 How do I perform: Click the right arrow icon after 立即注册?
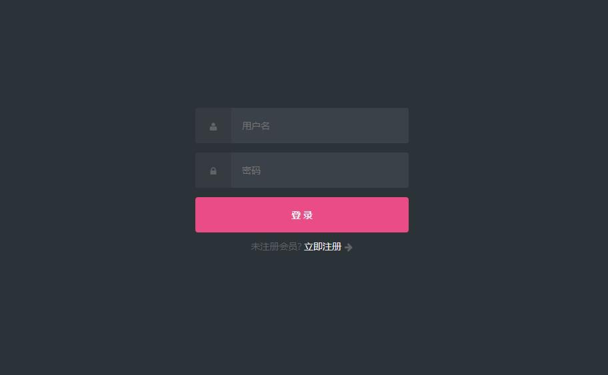tap(348, 247)
